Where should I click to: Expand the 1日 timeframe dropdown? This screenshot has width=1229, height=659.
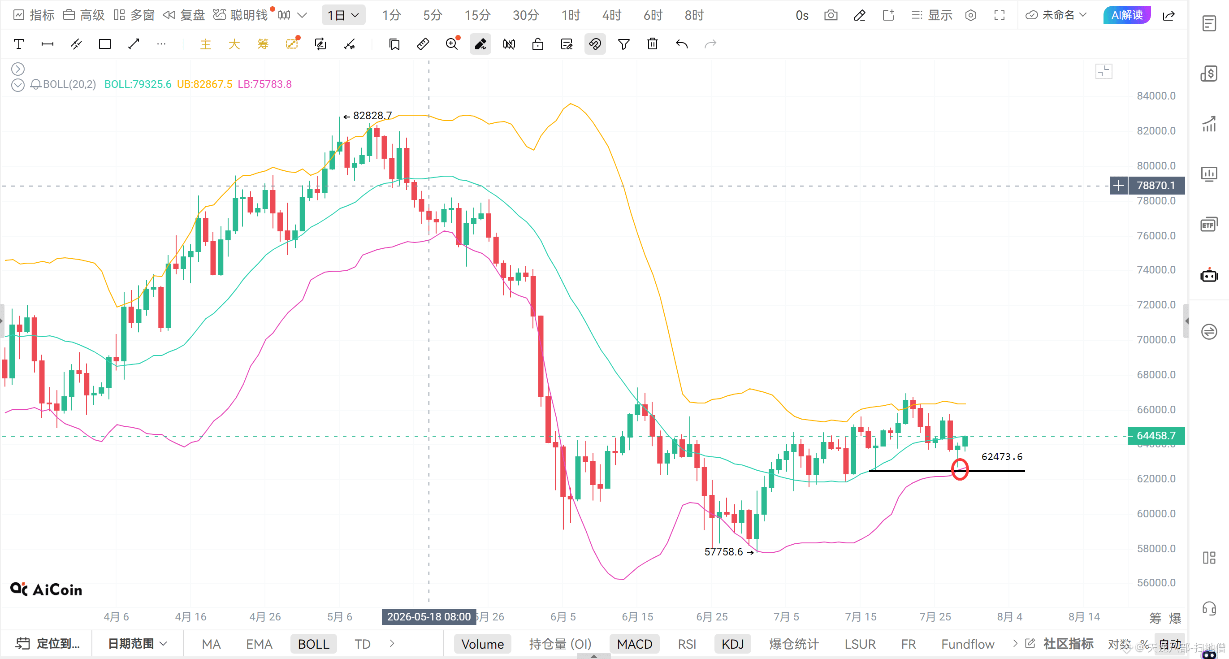point(343,15)
